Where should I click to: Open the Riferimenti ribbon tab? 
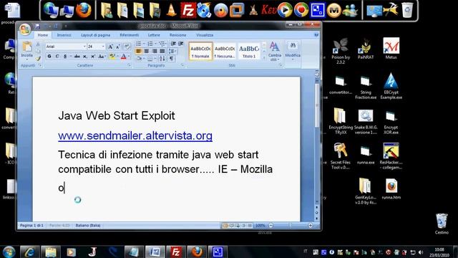click(130, 35)
